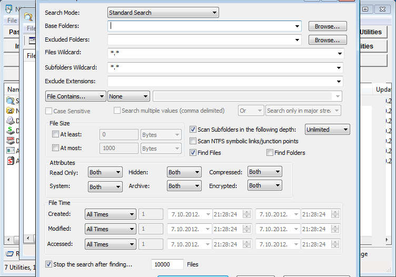
Task: Click the toolbar icon in SearchMyFiles window
Action: click(x=32, y=40)
